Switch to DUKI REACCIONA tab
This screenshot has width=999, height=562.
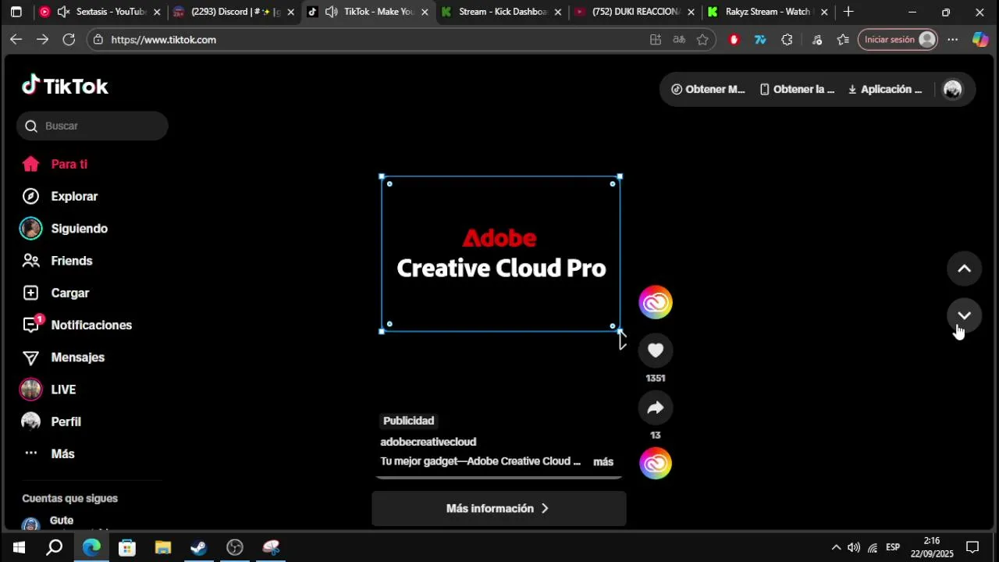click(x=635, y=12)
